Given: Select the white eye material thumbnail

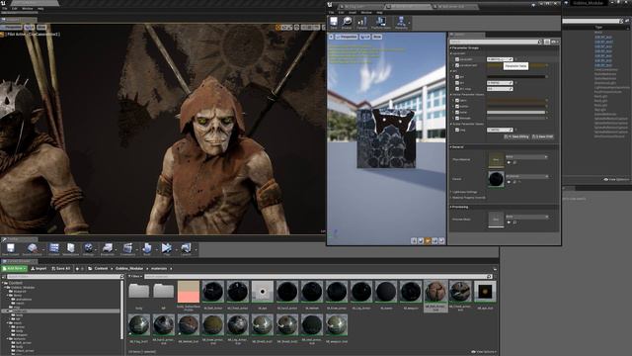Looking at the screenshot, I should (x=263, y=292).
